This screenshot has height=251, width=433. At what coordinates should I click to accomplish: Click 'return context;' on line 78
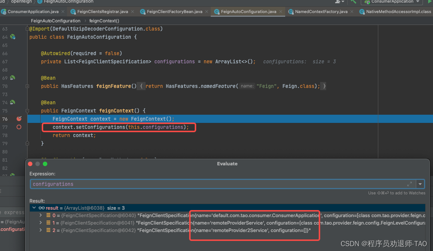[74, 135]
